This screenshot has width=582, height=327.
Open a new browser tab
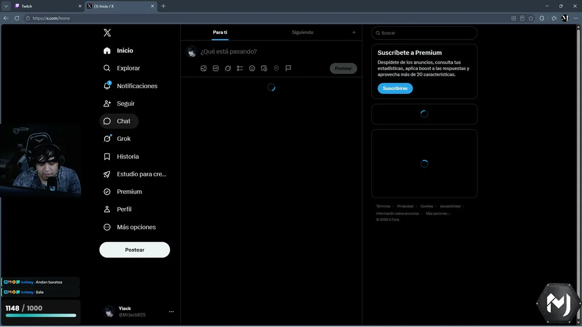point(163,6)
